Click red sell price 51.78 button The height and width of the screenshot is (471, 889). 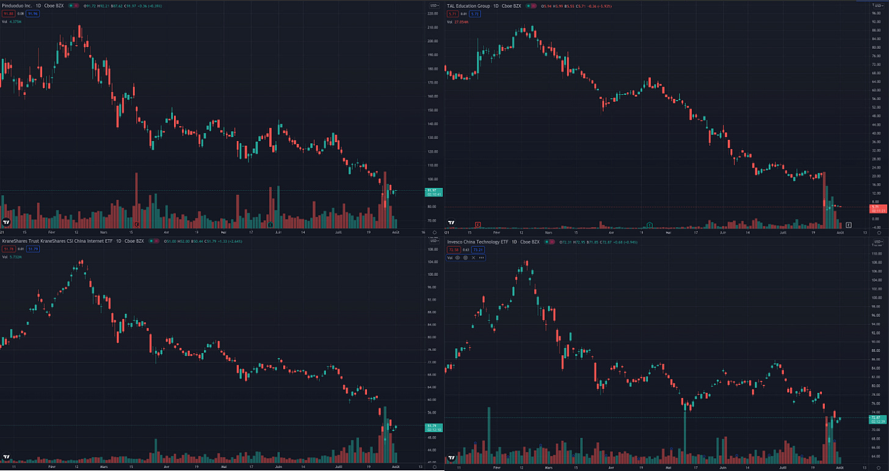[x=9, y=249]
